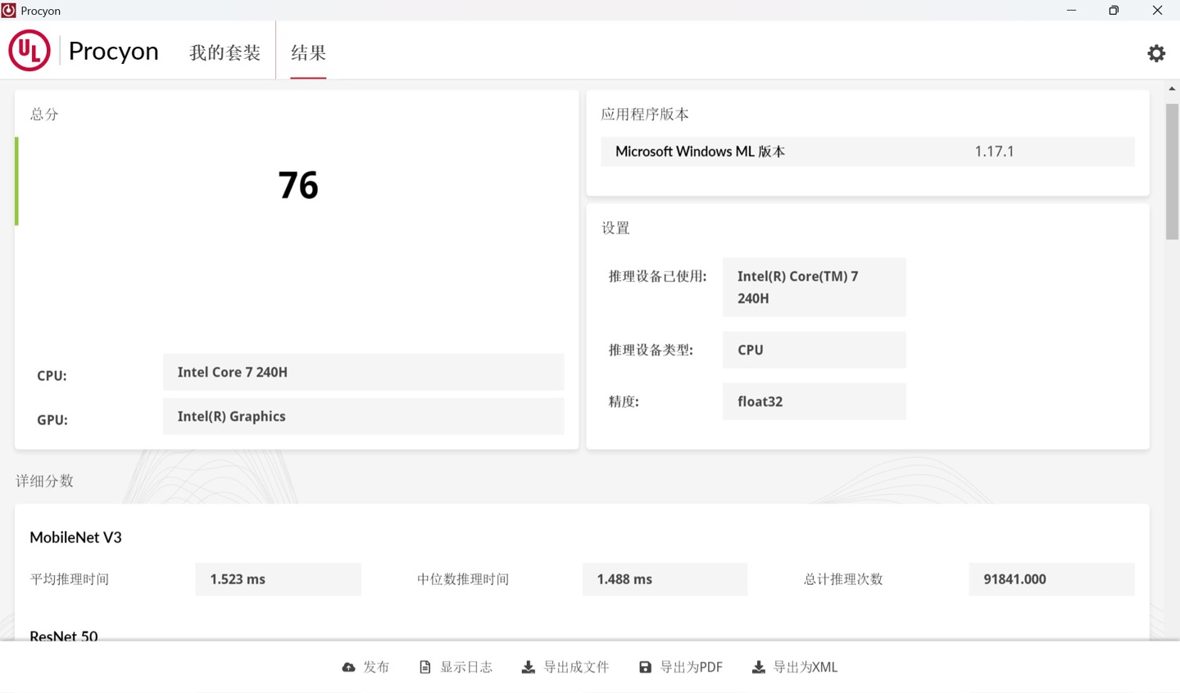1180x693 pixels.
Task: Click the Procyon app icon in title bar
Action: point(9,11)
